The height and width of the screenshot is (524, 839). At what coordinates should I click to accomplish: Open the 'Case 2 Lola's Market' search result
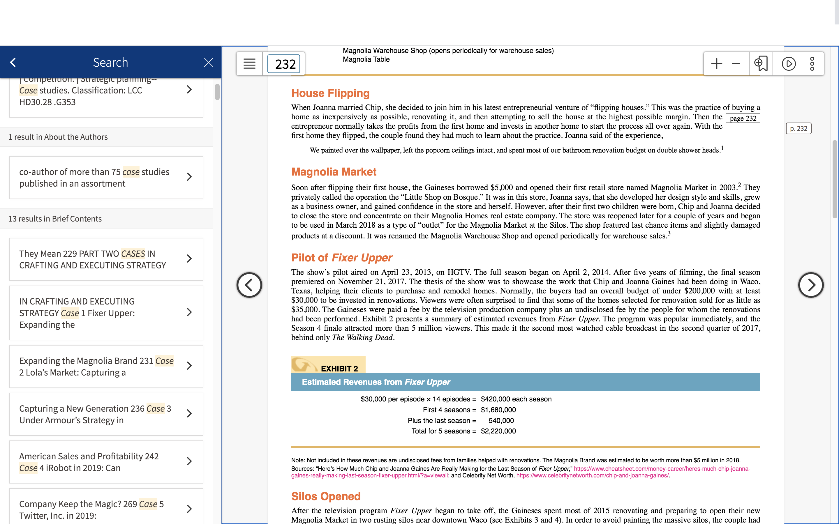(x=106, y=366)
